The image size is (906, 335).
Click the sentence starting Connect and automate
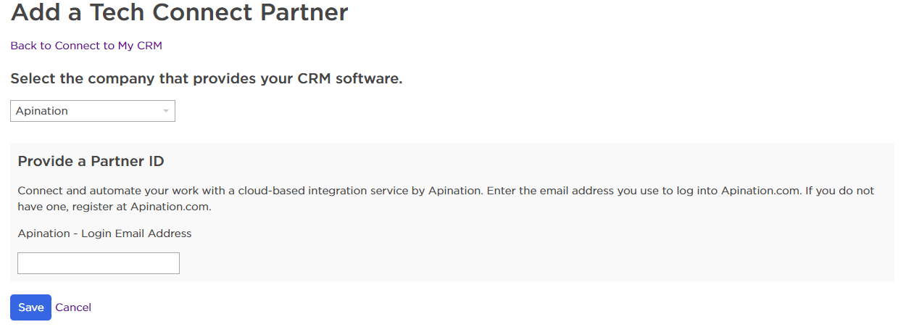pos(246,191)
